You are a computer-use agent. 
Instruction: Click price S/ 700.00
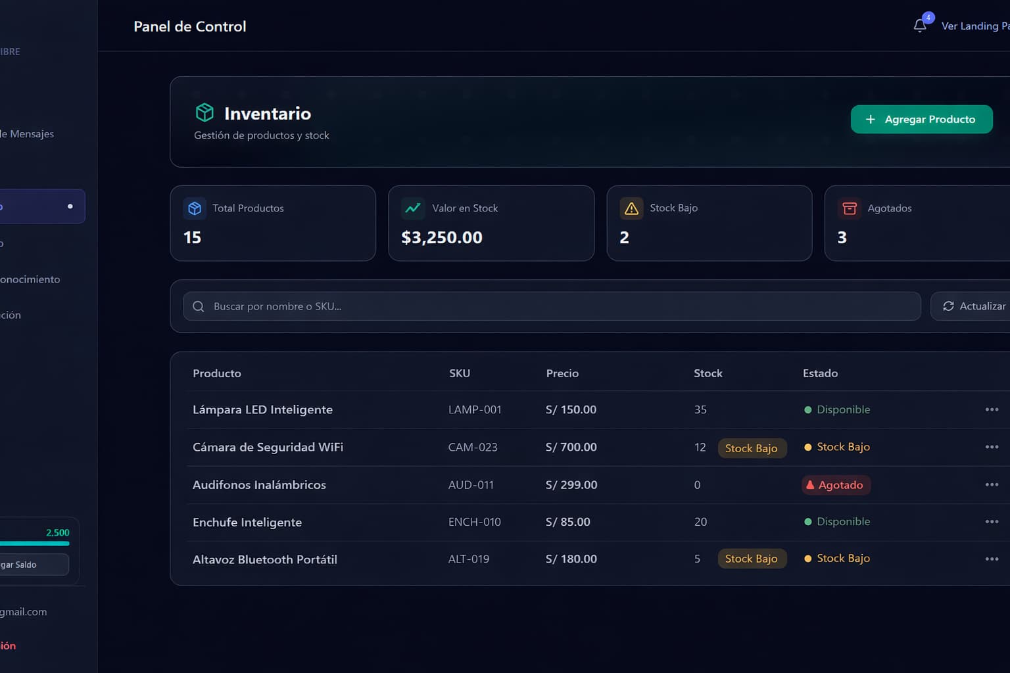571,447
